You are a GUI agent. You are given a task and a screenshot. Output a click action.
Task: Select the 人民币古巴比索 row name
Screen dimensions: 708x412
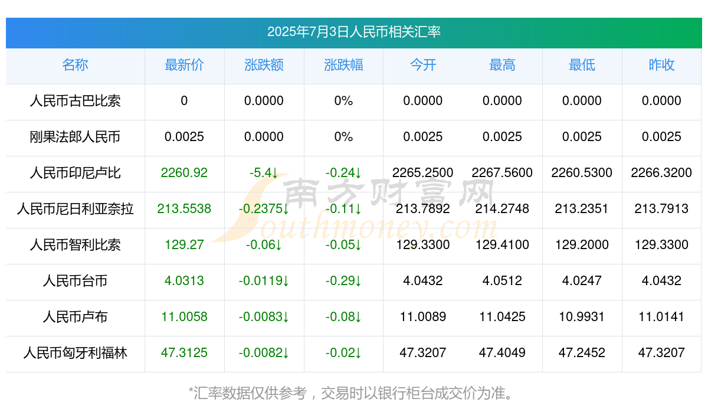point(75,101)
